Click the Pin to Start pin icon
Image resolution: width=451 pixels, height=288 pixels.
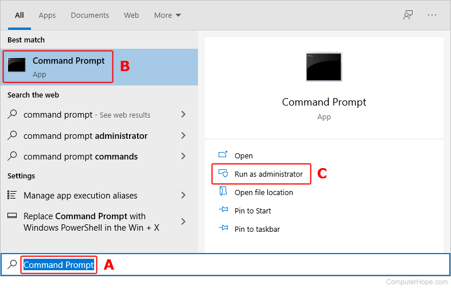(x=223, y=210)
